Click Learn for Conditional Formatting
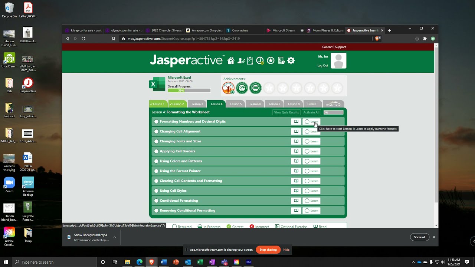 (311, 201)
